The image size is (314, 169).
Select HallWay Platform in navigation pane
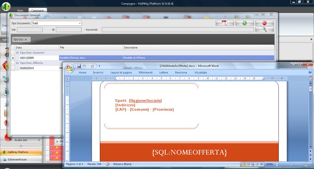click(x=21, y=152)
